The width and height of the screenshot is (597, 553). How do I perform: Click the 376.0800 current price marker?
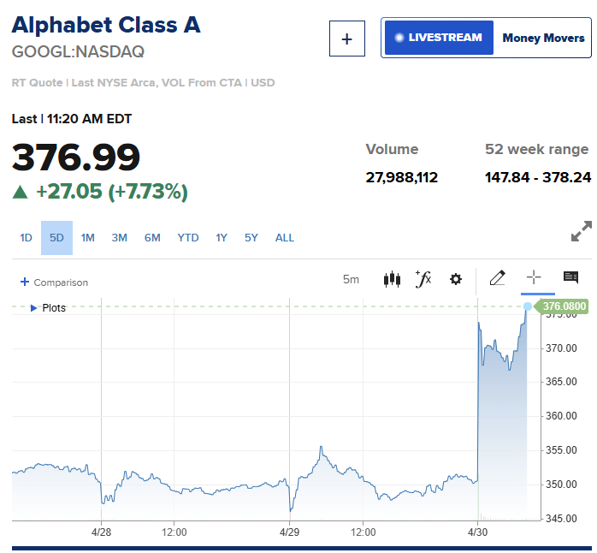(x=563, y=306)
